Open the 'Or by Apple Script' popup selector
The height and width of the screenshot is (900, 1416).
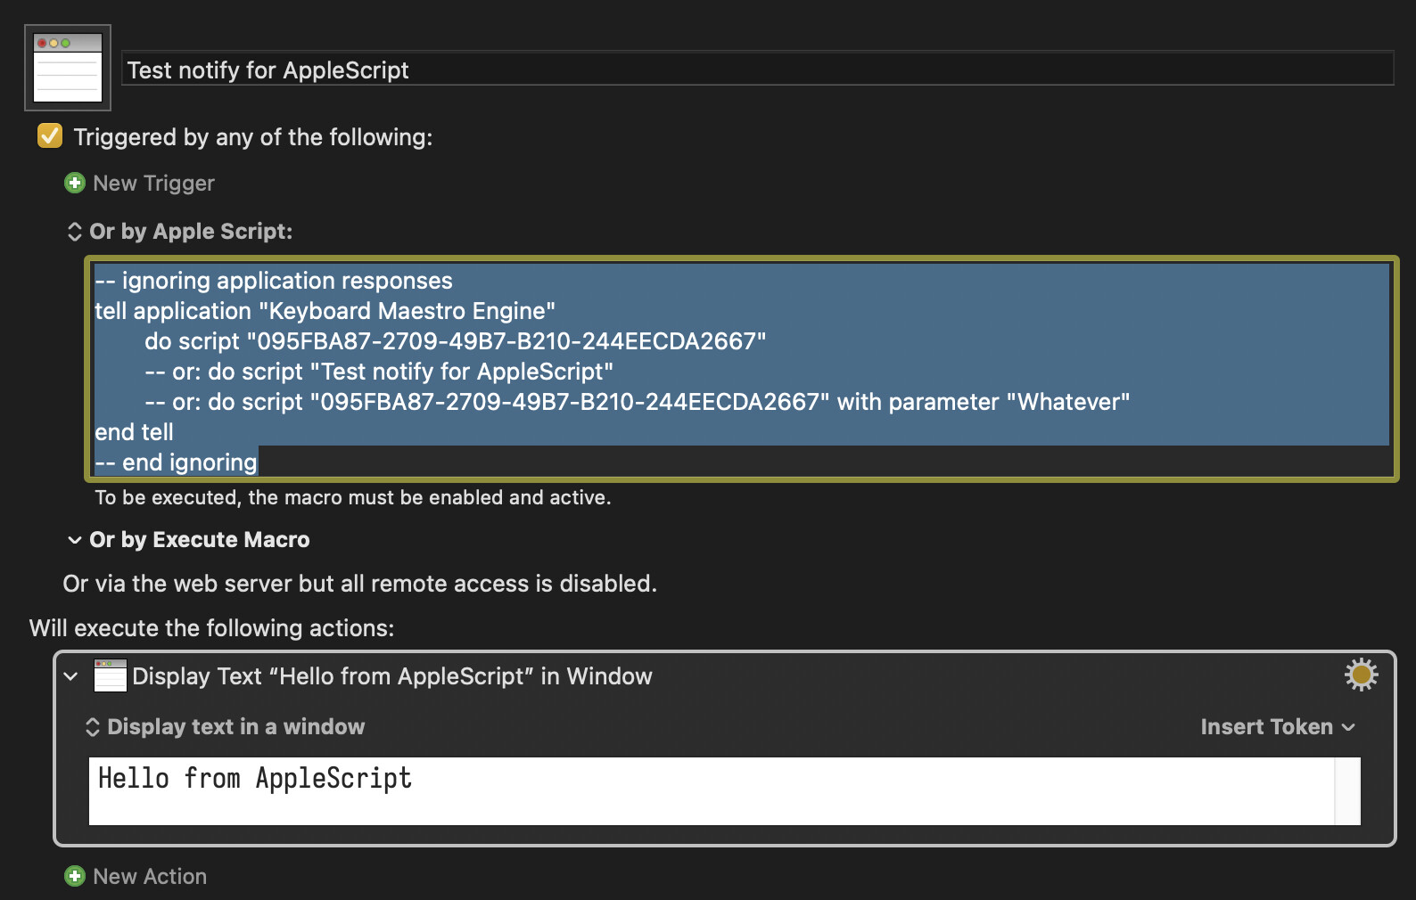(75, 232)
